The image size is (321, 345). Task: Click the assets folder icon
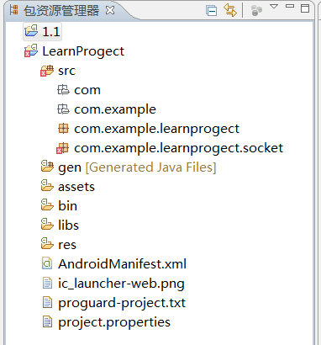point(47,185)
